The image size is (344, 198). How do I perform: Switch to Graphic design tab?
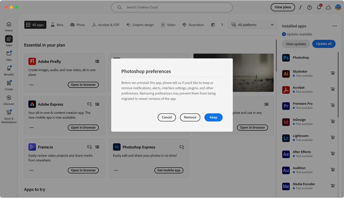[140, 25]
